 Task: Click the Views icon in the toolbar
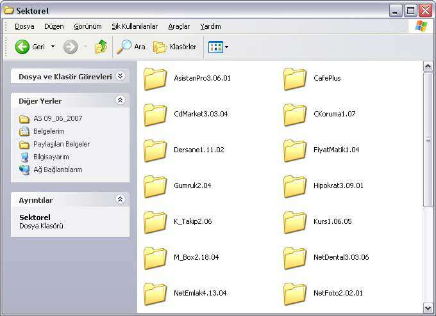(215, 47)
